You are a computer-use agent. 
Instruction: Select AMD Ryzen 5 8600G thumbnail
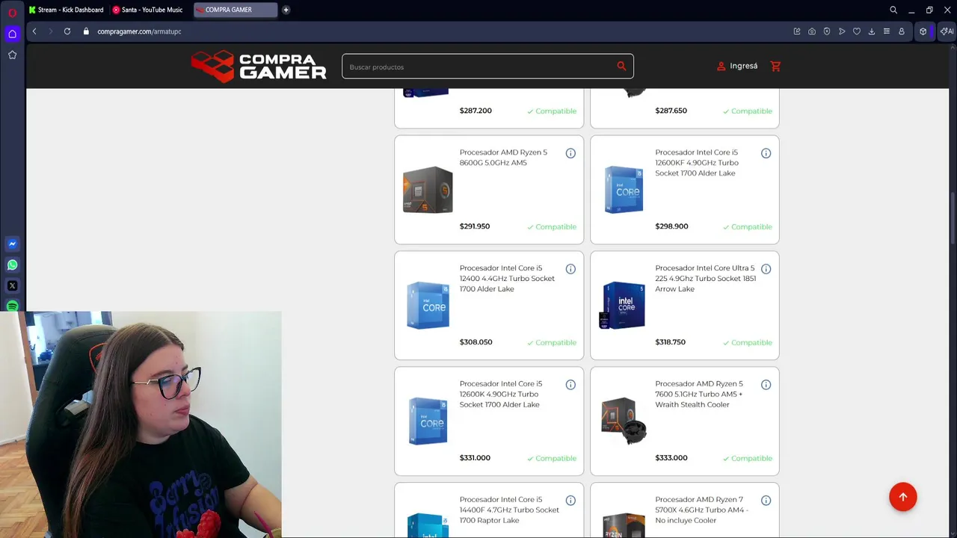pyautogui.click(x=428, y=190)
